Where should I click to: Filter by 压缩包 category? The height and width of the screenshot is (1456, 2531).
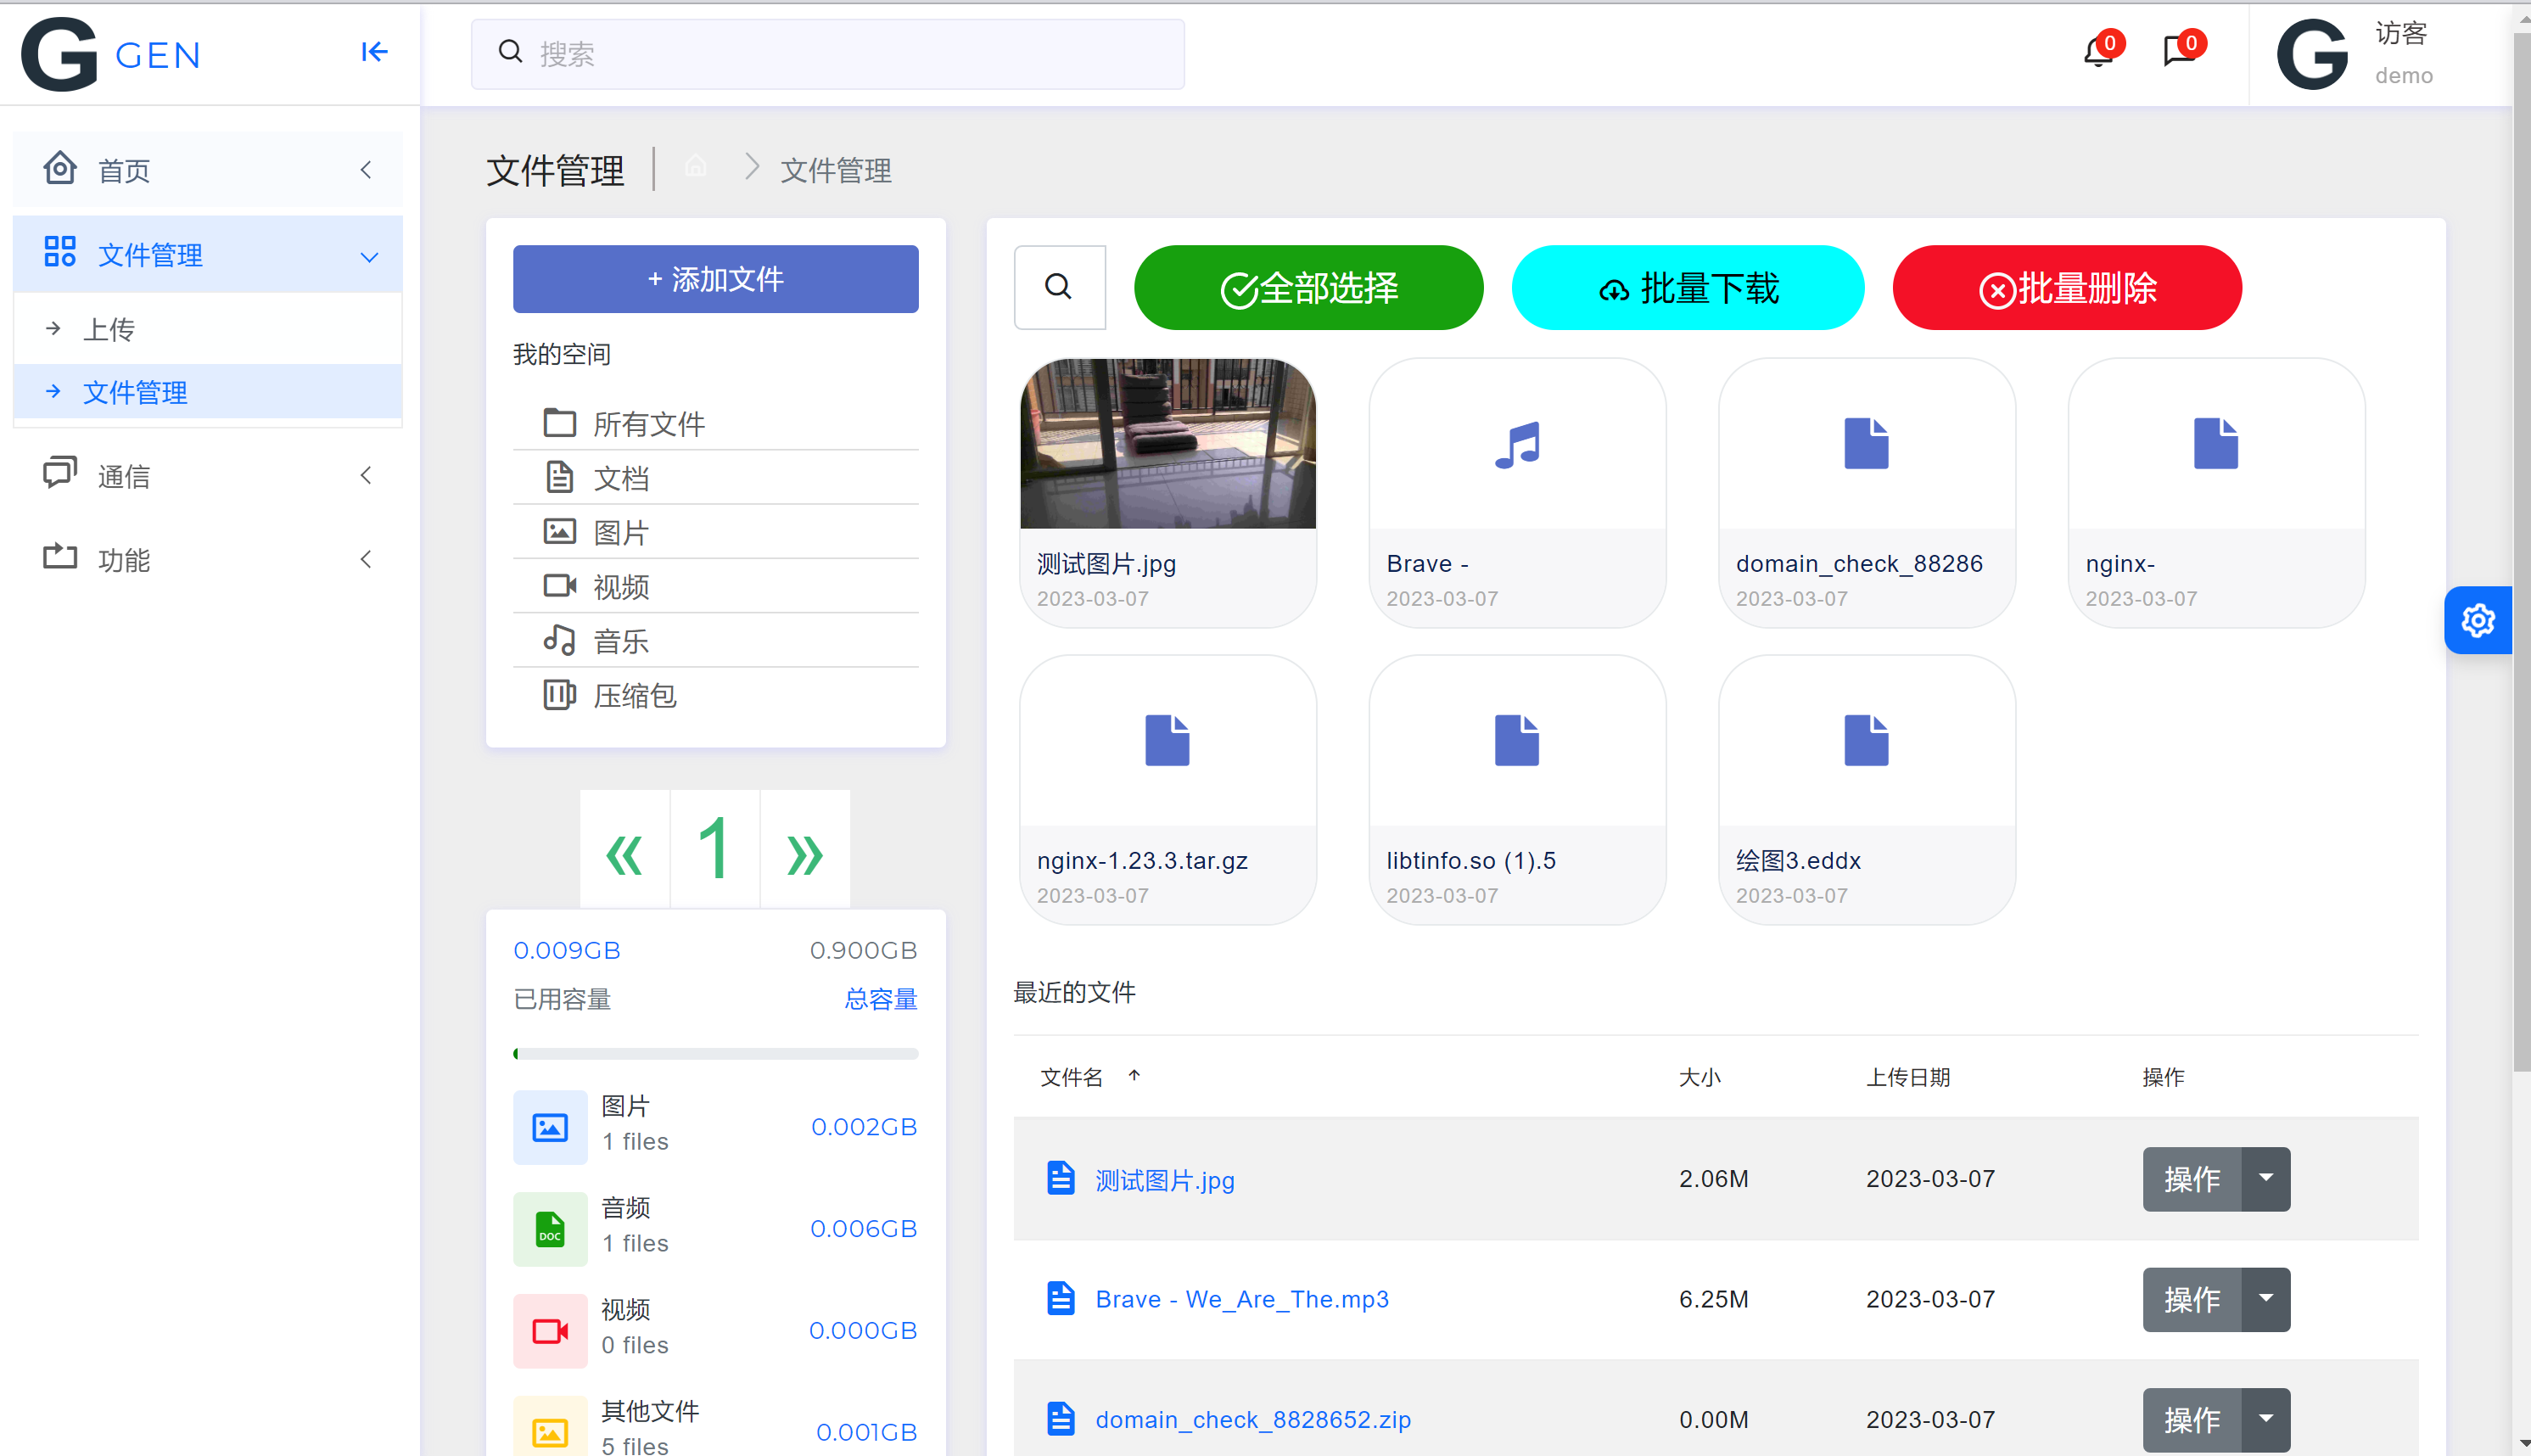coord(716,695)
